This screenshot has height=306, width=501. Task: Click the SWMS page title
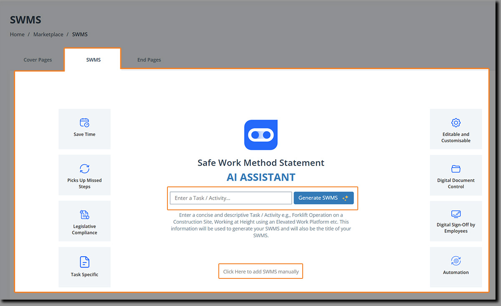(x=25, y=20)
